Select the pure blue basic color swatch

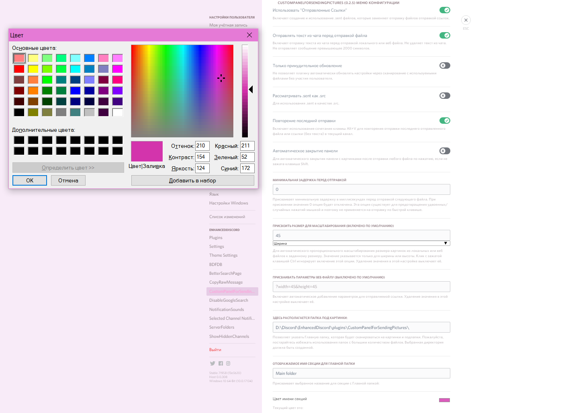pos(76,91)
